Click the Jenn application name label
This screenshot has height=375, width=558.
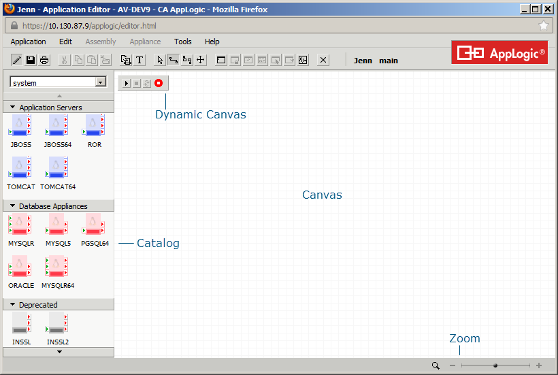(x=363, y=61)
